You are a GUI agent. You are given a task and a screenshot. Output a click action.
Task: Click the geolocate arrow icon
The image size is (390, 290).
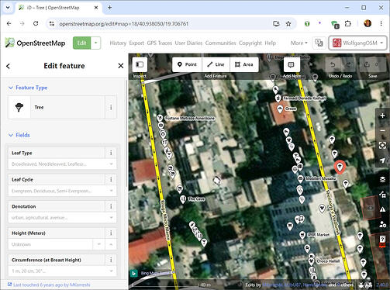pos(382,161)
